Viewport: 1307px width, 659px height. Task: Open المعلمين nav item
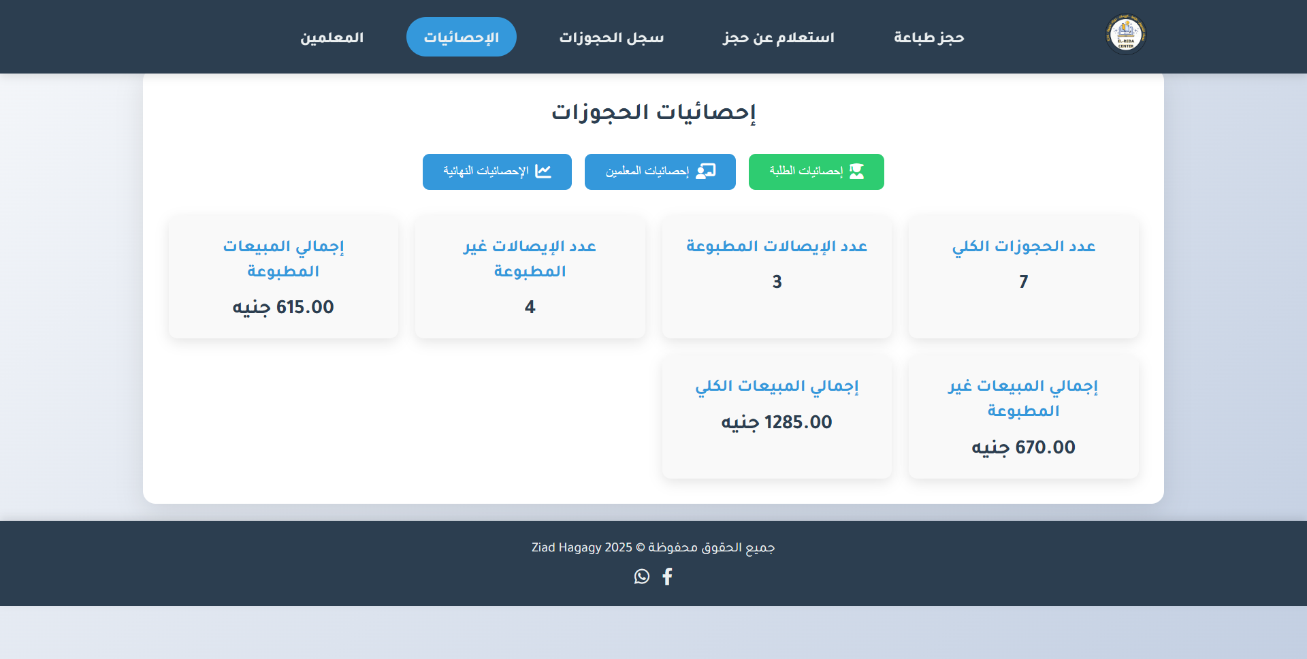point(332,37)
